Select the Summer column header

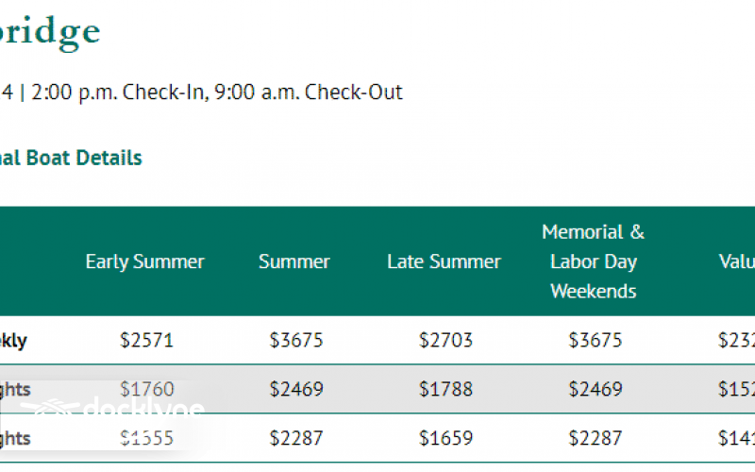pyautogui.click(x=294, y=261)
